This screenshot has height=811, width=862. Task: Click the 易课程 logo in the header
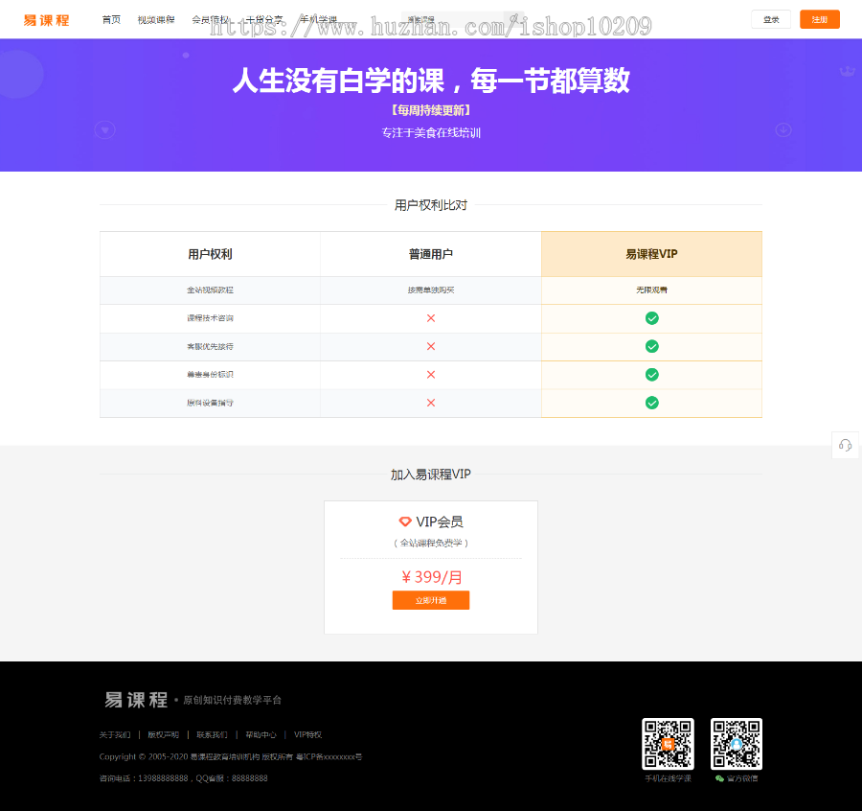pos(45,19)
